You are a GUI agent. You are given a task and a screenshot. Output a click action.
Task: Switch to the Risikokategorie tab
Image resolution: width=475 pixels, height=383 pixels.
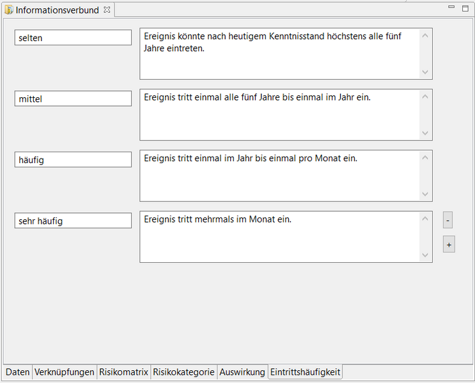tap(183, 372)
